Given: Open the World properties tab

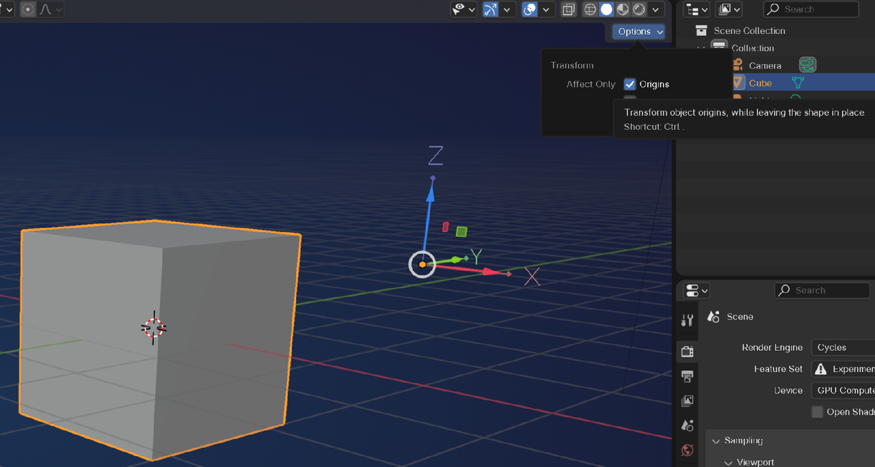Looking at the screenshot, I should [688, 450].
